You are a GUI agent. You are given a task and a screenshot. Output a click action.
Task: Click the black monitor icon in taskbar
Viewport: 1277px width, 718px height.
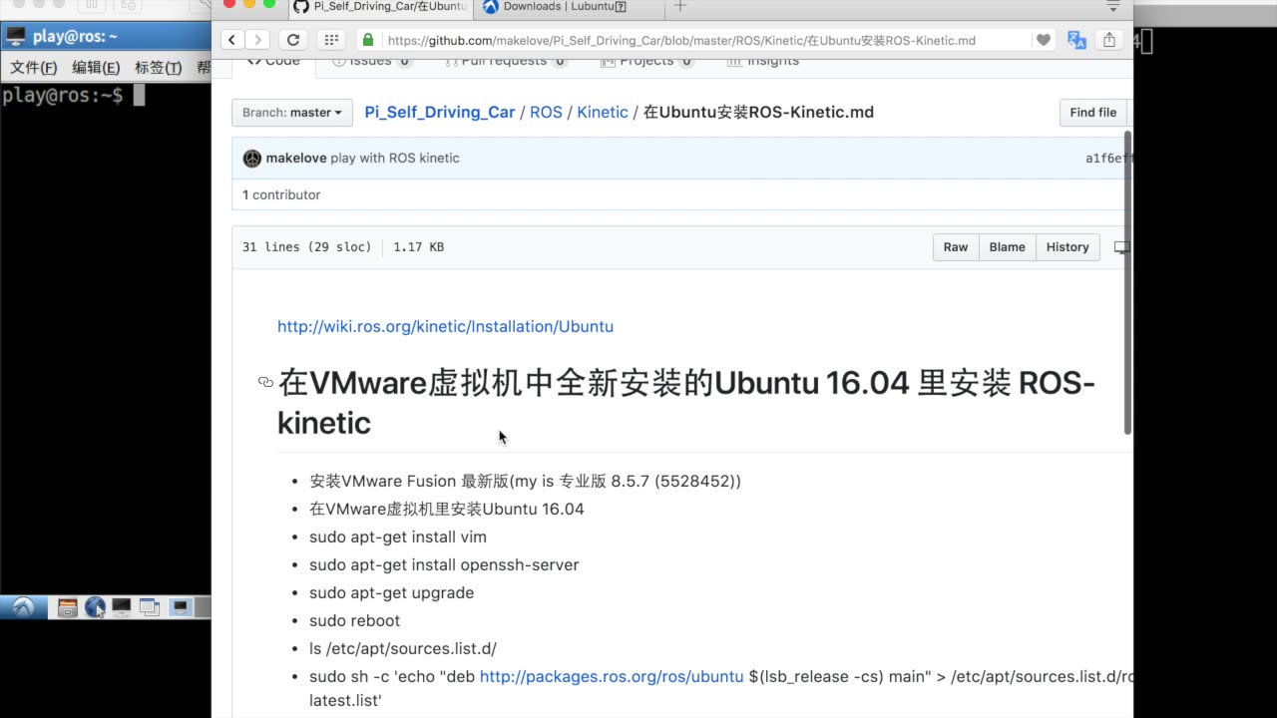tap(122, 606)
